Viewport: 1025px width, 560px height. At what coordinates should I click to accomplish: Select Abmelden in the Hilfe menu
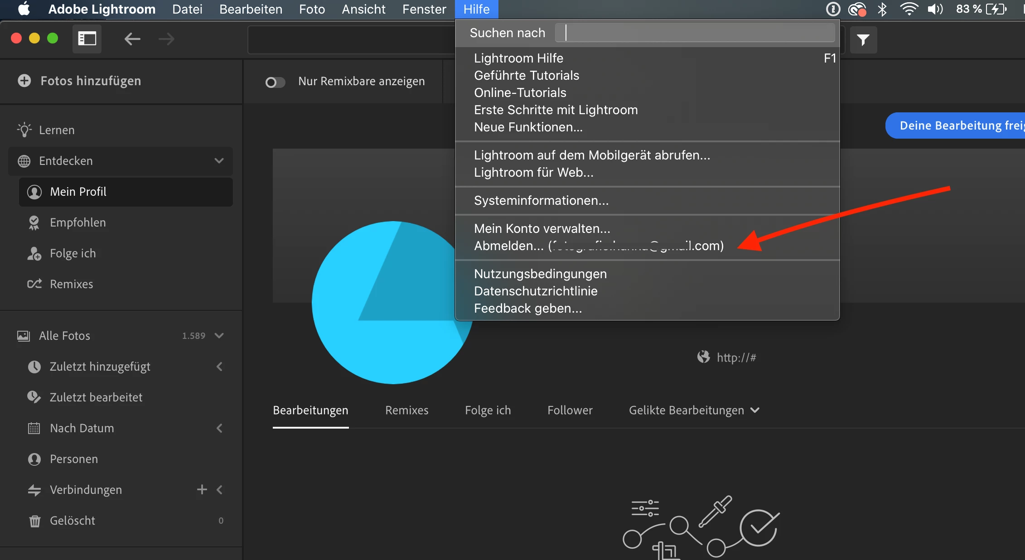pyautogui.click(x=508, y=246)
